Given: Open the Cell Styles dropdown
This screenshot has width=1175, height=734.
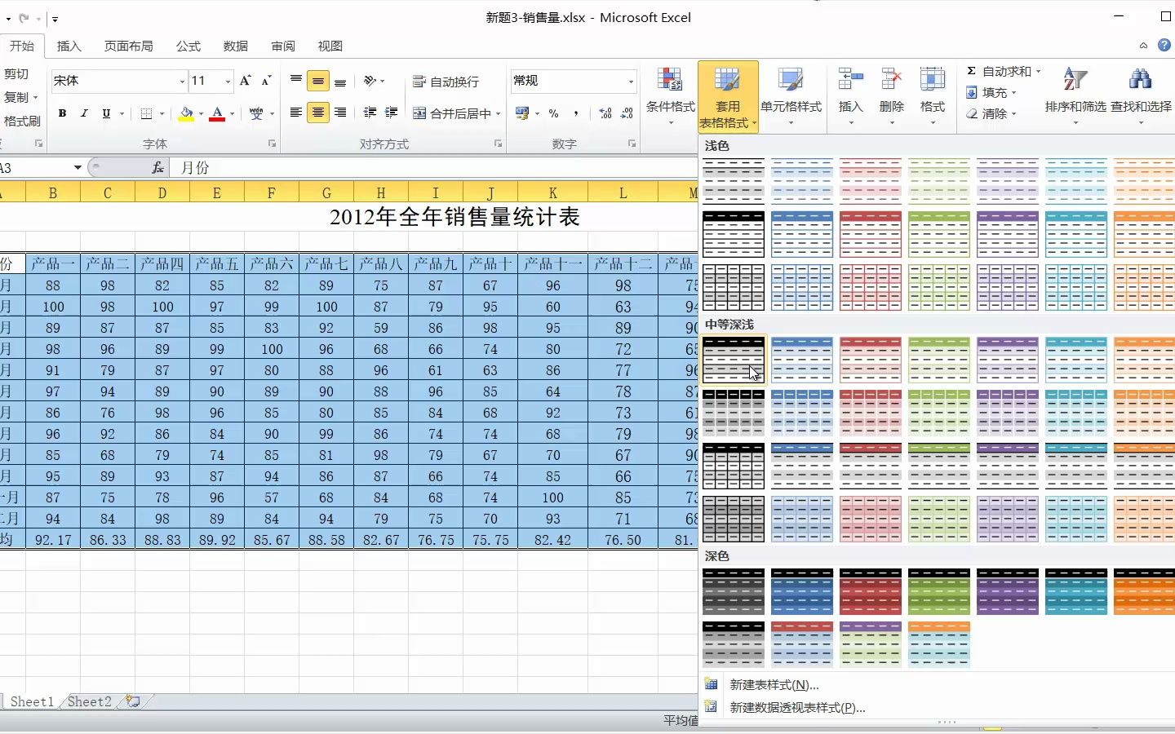Looking at the screenshot, I should (x=791, y=96).
